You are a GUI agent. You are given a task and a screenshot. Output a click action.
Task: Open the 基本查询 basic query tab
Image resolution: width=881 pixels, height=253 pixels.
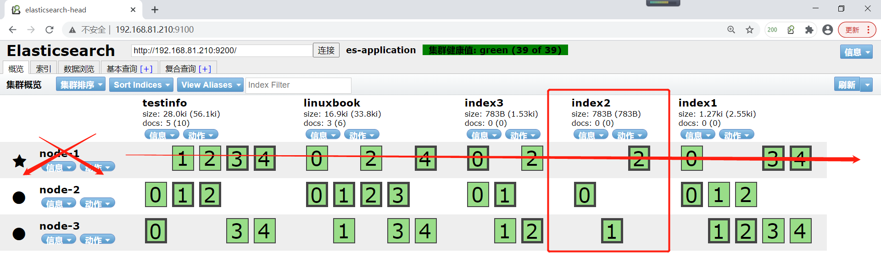click(129, 68)
